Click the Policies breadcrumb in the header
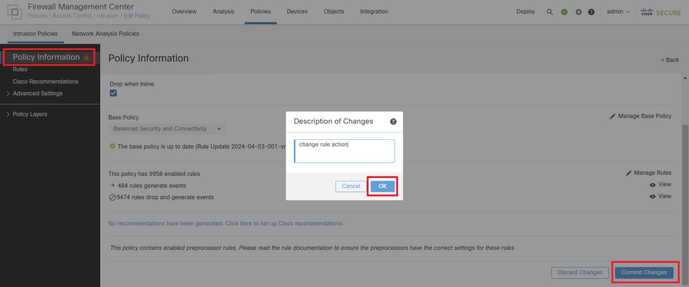689x287 pixels. point(38,16)
